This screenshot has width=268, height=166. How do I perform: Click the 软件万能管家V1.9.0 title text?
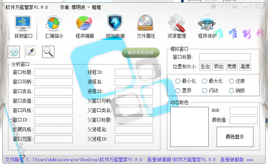click(27, 7)
